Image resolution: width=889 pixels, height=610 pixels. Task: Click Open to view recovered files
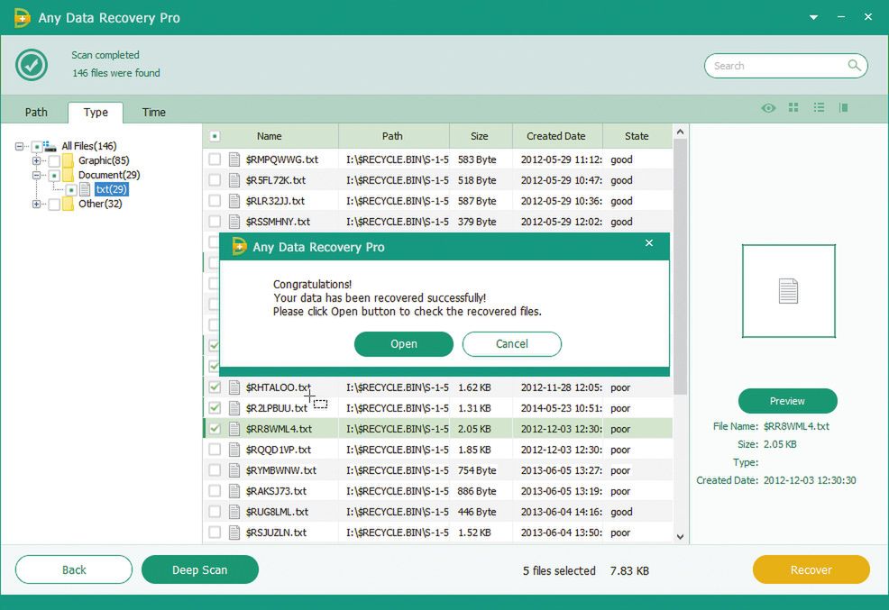tap(403, 344)
